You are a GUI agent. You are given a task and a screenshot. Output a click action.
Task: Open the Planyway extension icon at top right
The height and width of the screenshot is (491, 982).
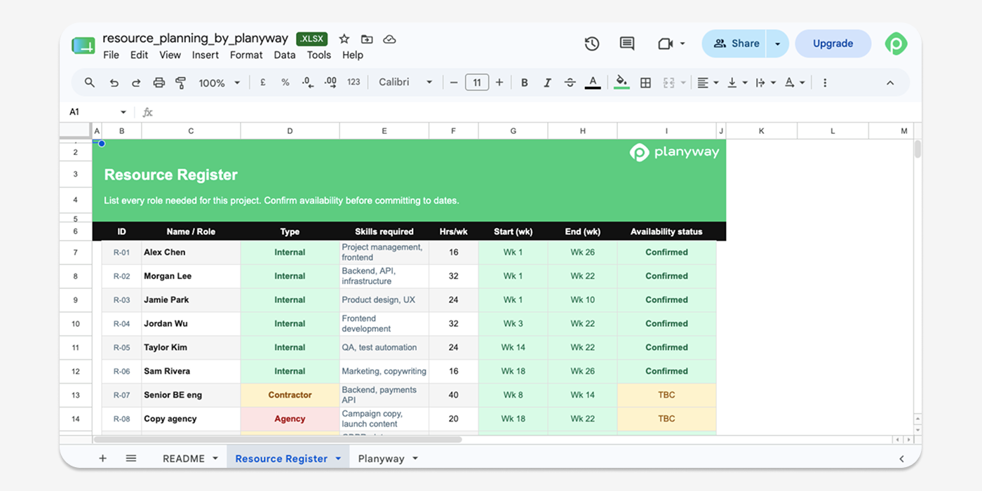pos(896,43)
